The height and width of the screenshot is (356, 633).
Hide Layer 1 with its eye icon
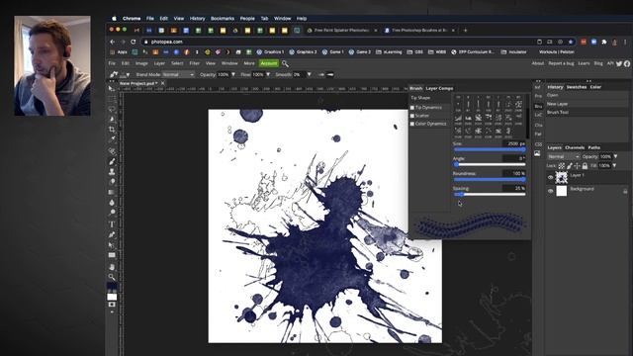point(550,177)
